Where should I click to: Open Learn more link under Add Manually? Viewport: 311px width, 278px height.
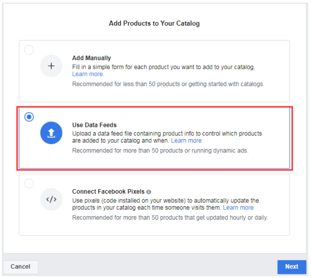coord(88,74)
